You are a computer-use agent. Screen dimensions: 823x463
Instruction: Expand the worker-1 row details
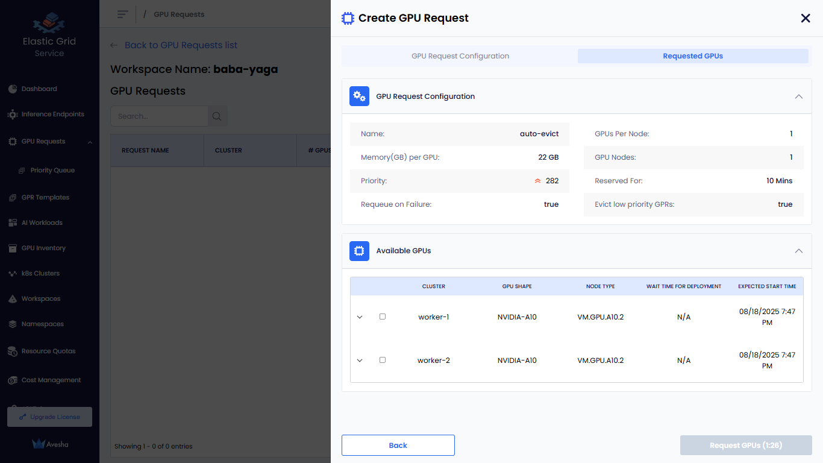[x=360, y=317]
